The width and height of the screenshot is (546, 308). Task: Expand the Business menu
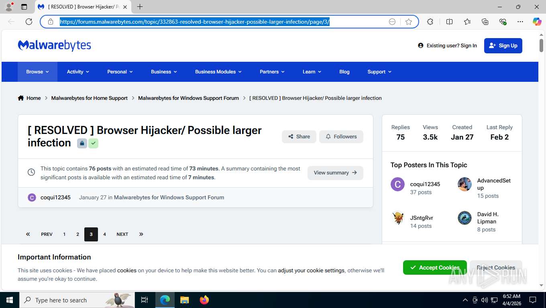pyautogui.click(x=164, y=72)
